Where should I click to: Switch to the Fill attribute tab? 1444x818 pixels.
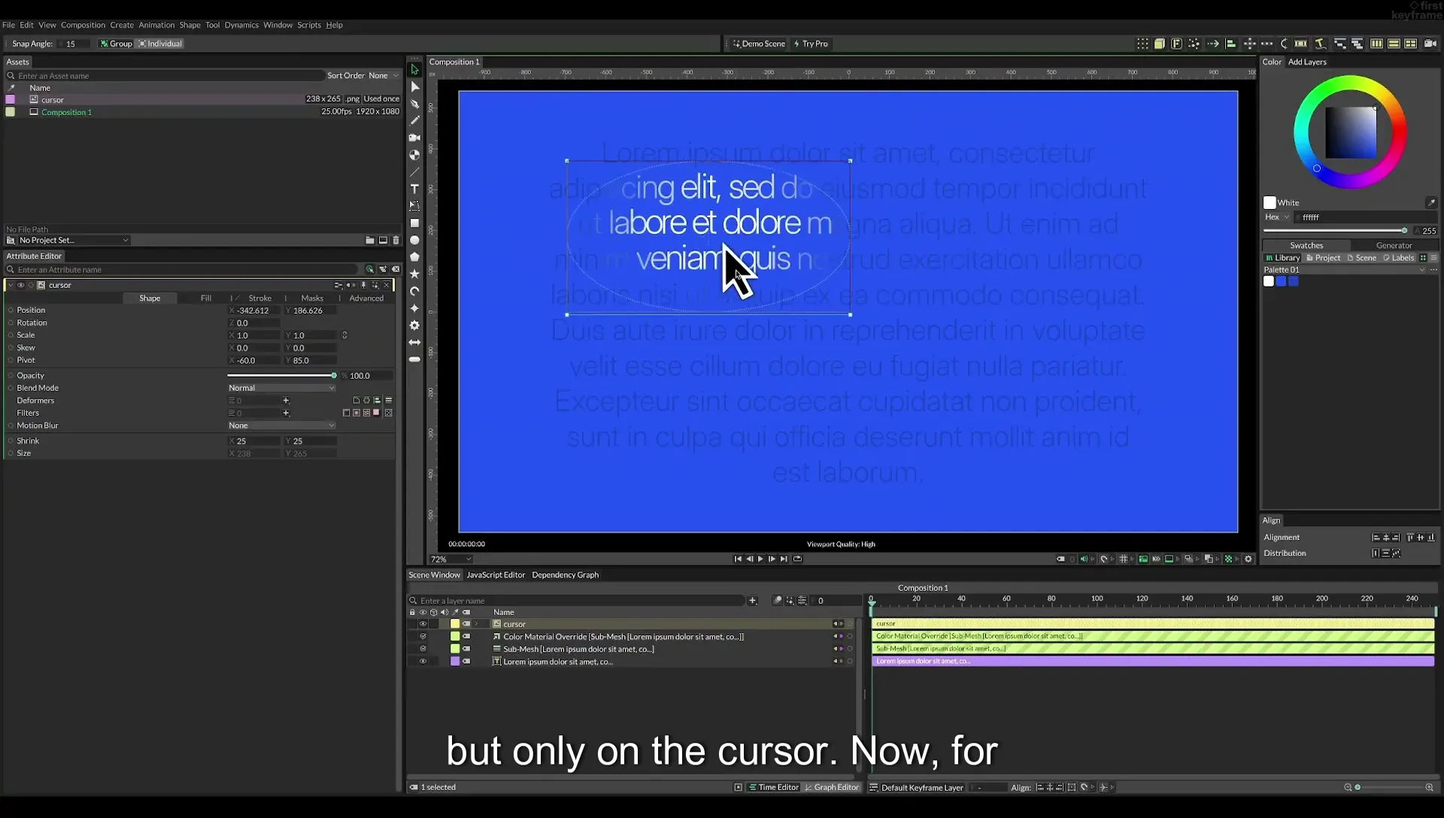click(205, 298)
